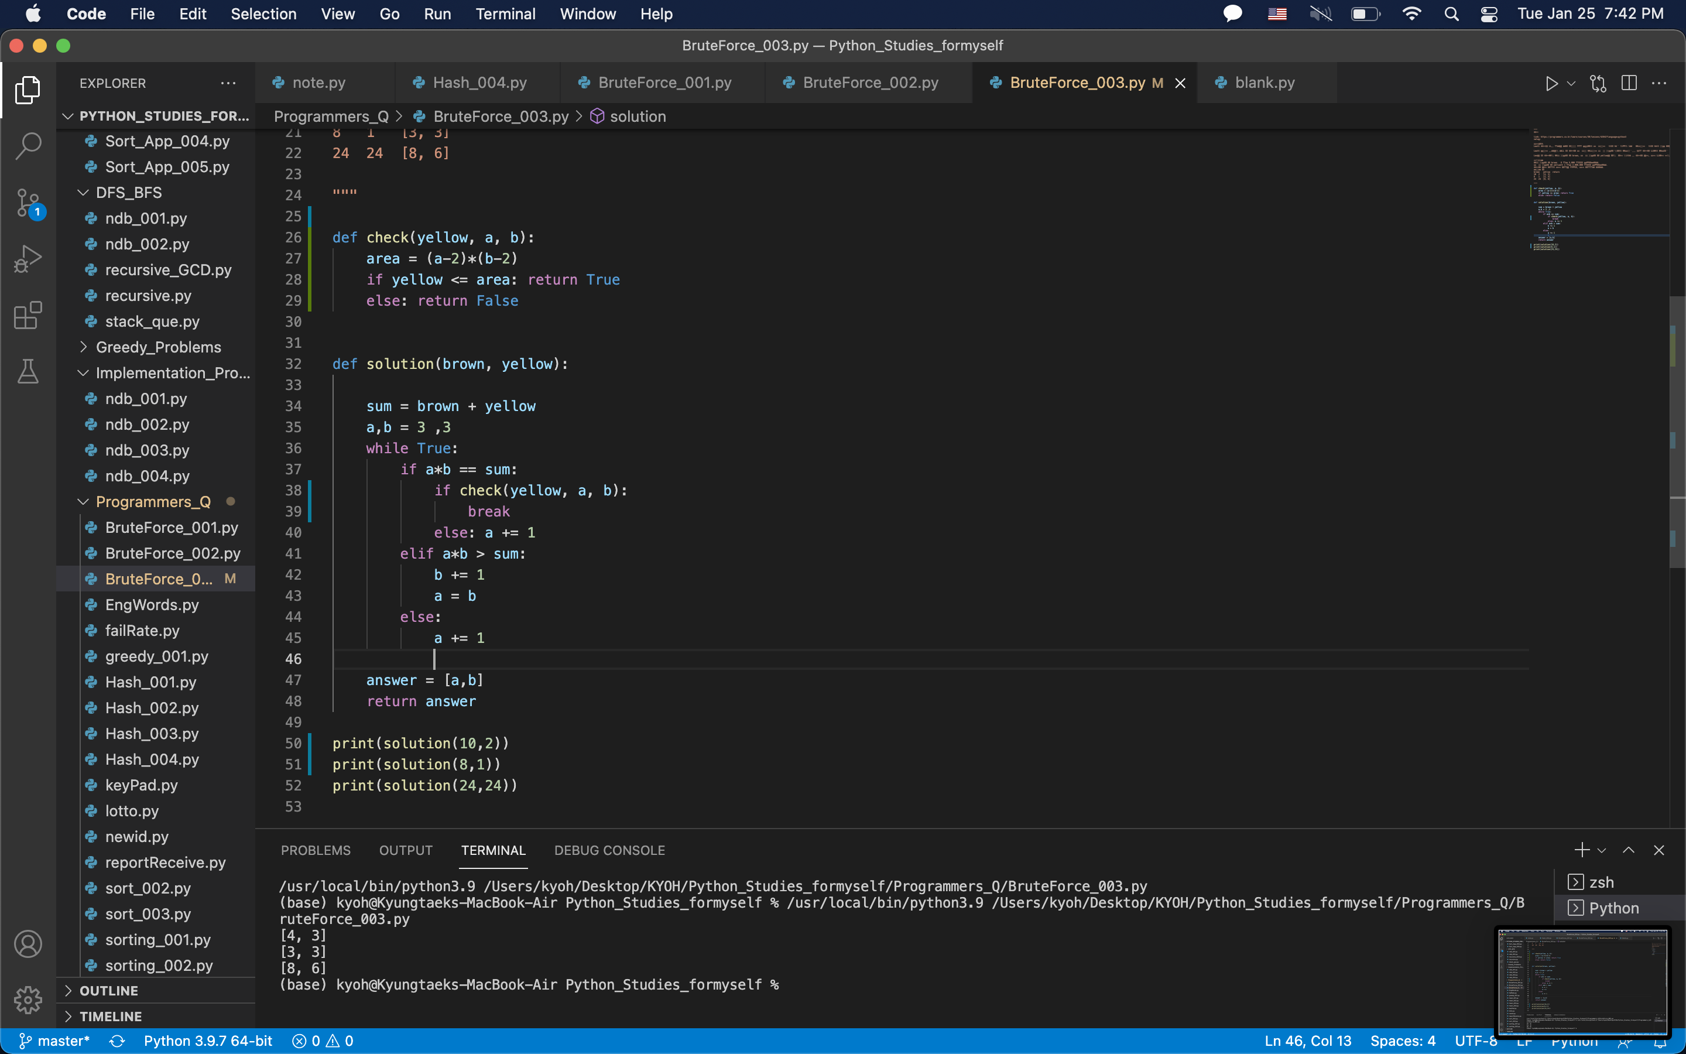The height and width of the screenshot is (1054, 1686).
Task: Expand the Greedy_Problems folder
Action: 158,347
